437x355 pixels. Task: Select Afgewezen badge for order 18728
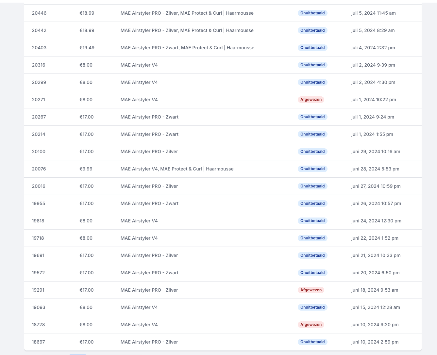(311, 325)
